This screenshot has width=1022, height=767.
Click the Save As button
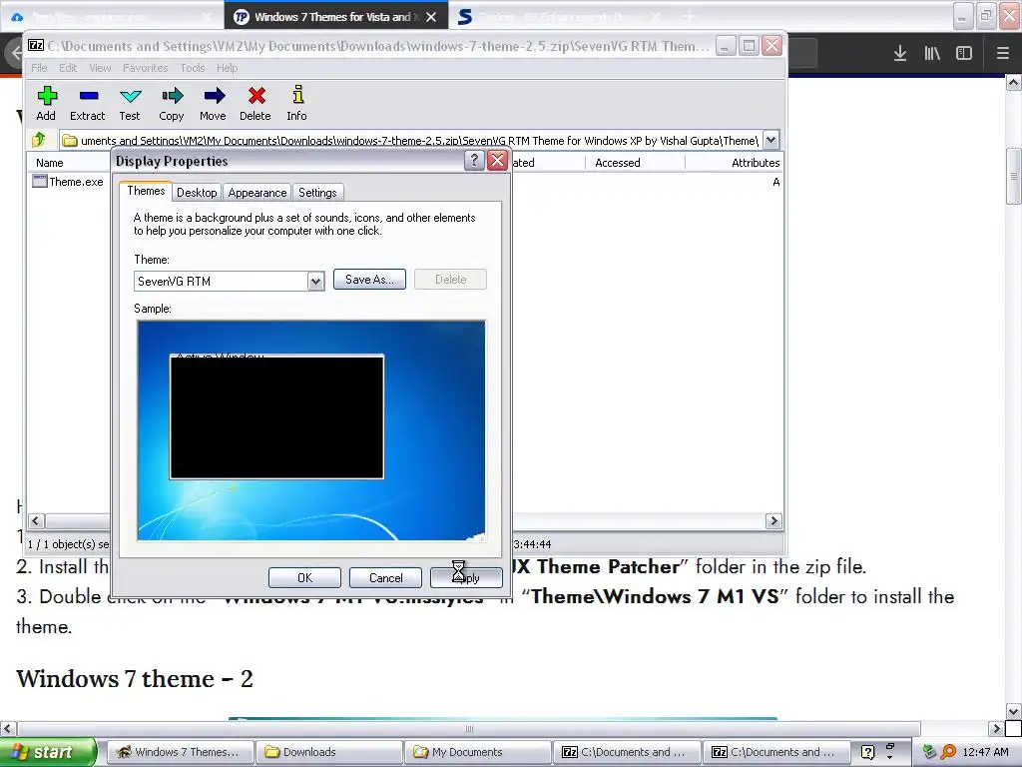(369, 280)
